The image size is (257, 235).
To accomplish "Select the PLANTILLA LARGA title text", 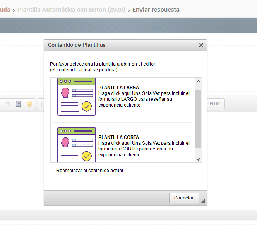I will (118, 88).
